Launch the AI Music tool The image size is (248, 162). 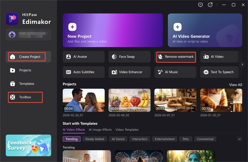175,72
